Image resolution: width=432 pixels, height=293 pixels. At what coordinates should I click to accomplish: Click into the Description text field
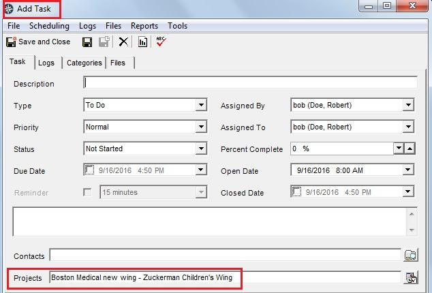pyautogui.click(x=250, y=82)
